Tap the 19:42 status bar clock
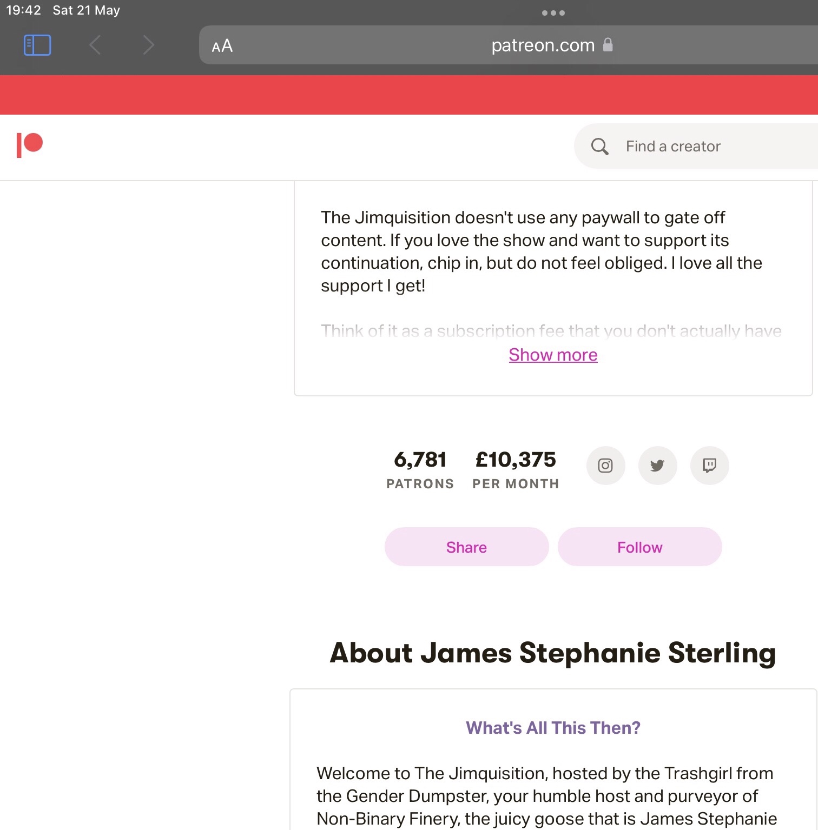This screenshot has height=830, width=818. [23, 10]
